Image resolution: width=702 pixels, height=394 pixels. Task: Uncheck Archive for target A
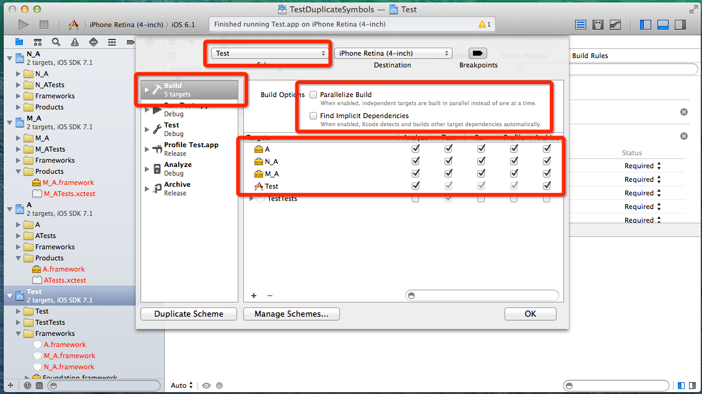(x=547, y=148)
